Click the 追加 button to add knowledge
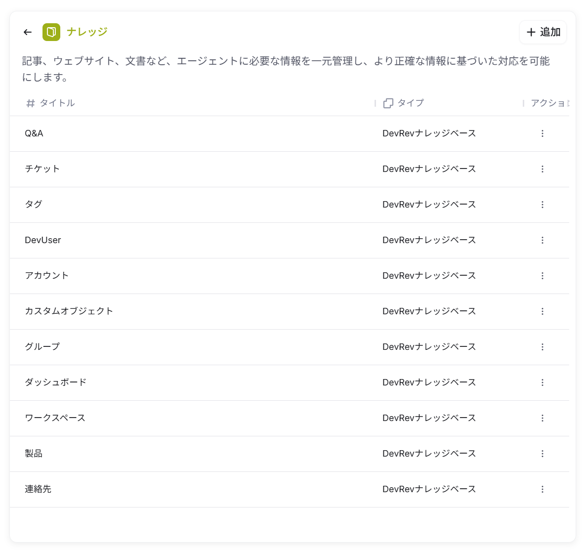Screen dimensions: 586x550 543,32
